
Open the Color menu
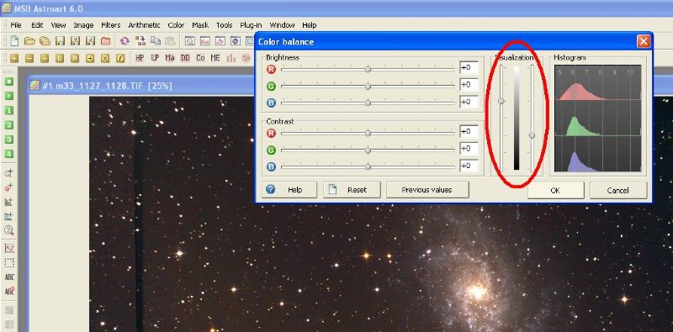(x=176, y=25)
